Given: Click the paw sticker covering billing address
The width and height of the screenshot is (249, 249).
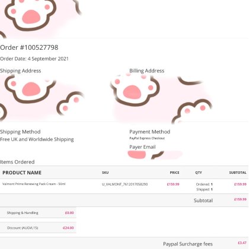Looking at the screenshot, I should (161, 99).
